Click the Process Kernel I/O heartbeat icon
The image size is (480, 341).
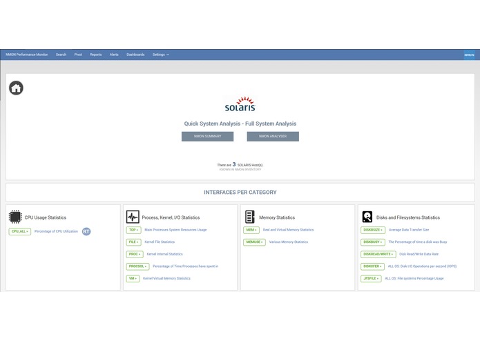pos(133,217)
